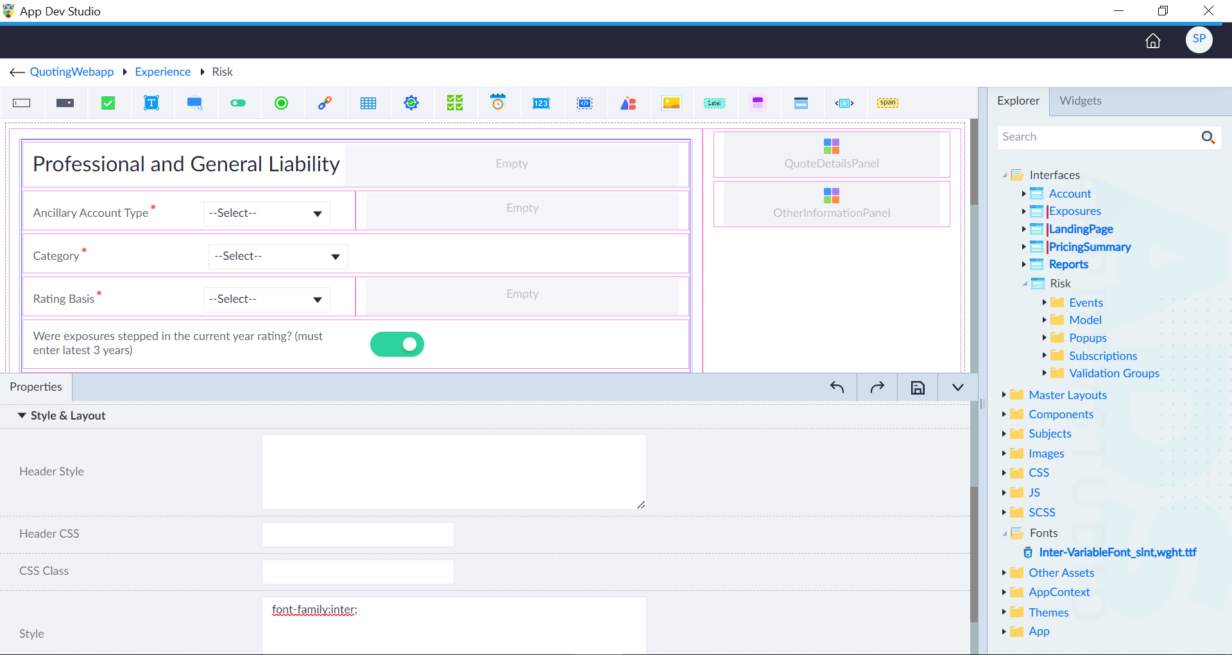Pick the toggle switch widget icon
The height and width of the screenshot is (655, 1232).
[x=238, y=103]
